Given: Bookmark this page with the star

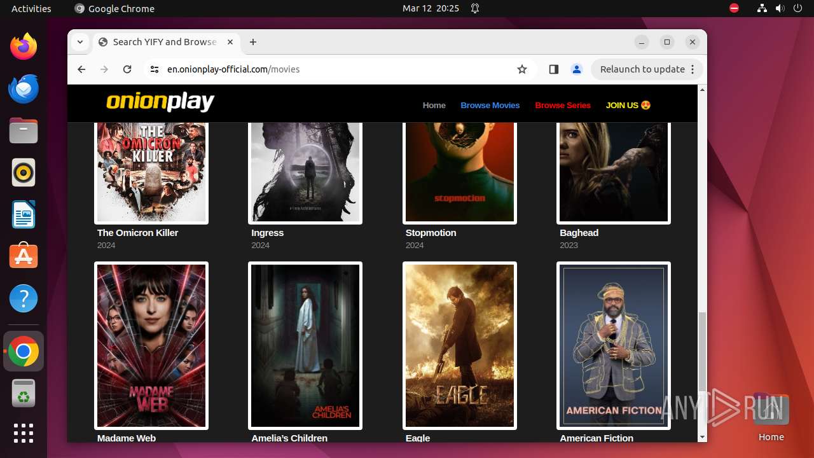Looking at the screenshot, I should 522,69.
